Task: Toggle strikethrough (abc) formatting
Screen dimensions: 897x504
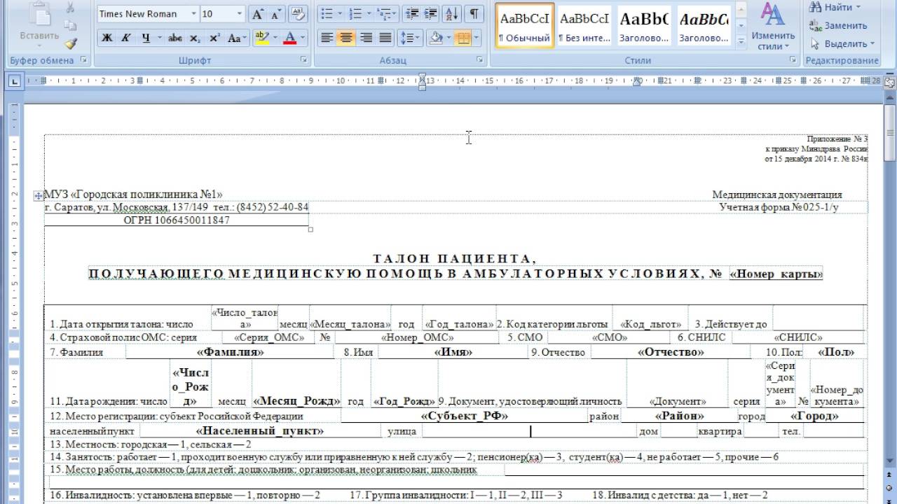Action: pos(175,38)
